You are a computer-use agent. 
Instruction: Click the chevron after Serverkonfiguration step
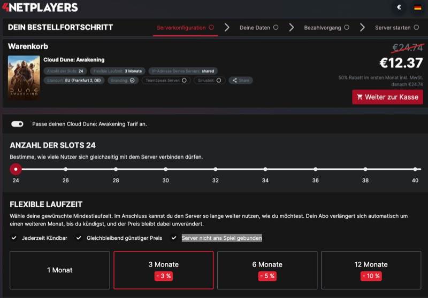pos(227,28)
